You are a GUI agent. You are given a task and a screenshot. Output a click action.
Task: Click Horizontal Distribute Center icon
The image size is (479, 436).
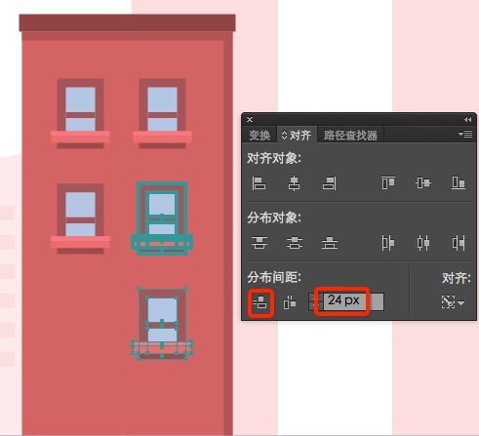pos(423,243)
